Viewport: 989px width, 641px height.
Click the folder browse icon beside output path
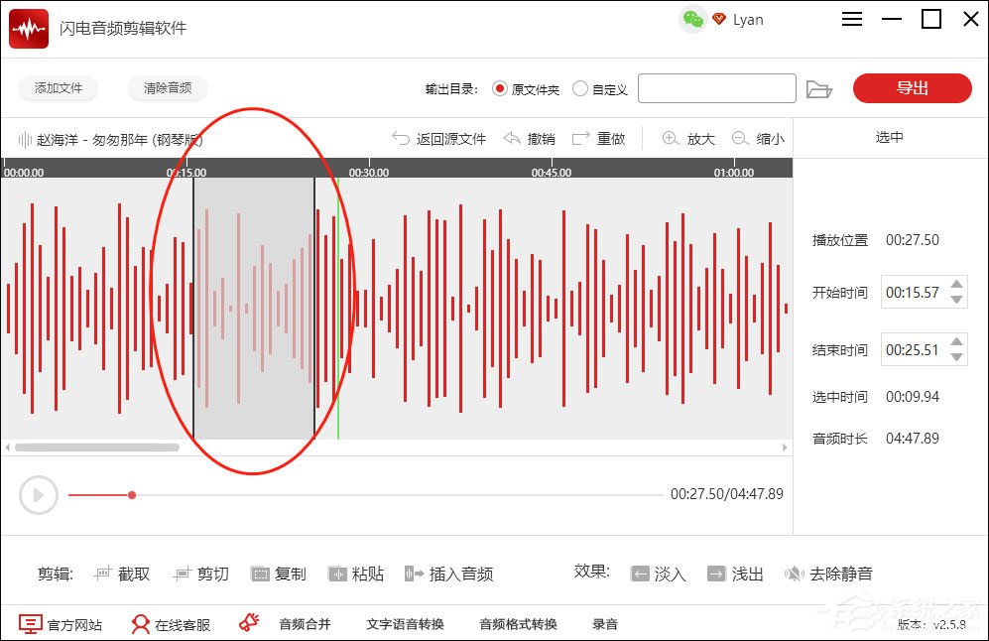[819, 88]
